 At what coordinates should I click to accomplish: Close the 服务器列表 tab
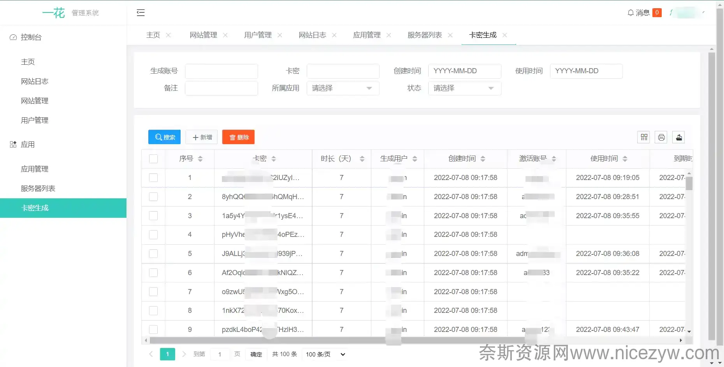pyautogui.click(x=450, y=35)
